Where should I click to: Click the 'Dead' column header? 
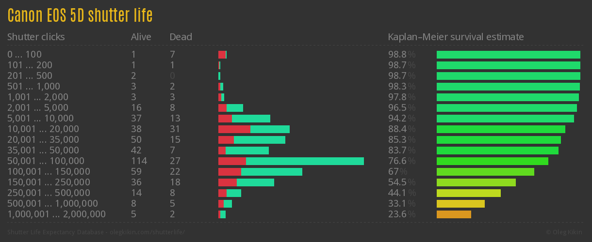pyautogui.click(x=181, y=37)
